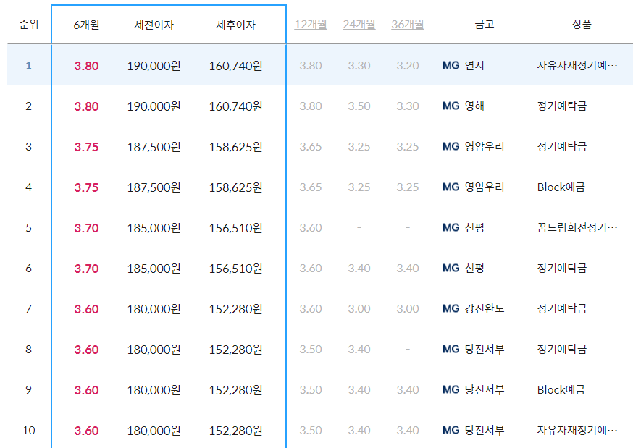Click 3.65 12-month rate in rank 3 row
633x448 pixels.
[x=311, y=147]
